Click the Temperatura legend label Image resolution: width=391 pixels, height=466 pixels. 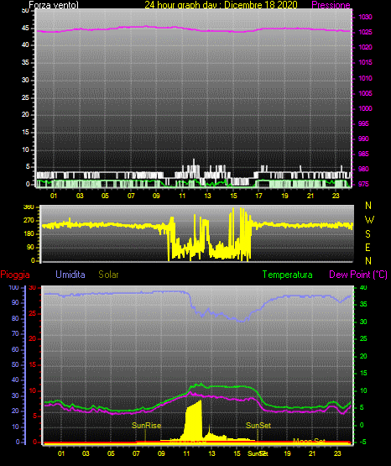click(x=288, y=275)
